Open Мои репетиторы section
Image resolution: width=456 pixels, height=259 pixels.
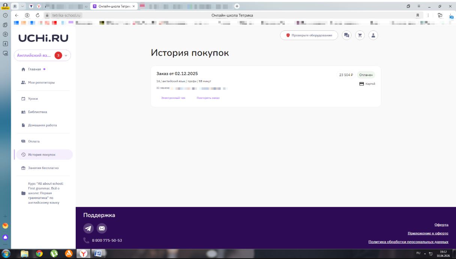41,82
